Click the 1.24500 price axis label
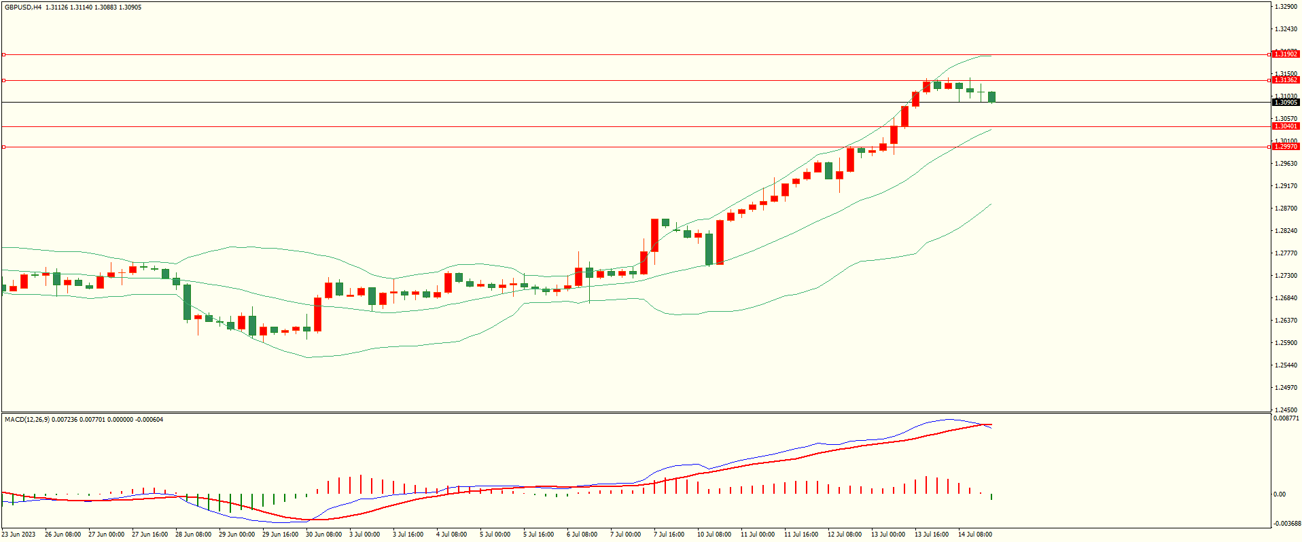This screenshot has height=542, width=1302. (1286, 410)
